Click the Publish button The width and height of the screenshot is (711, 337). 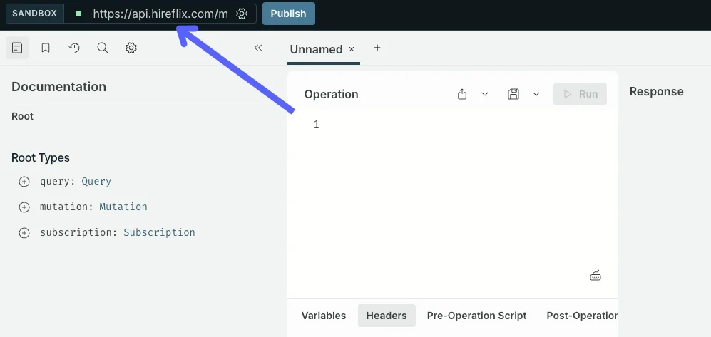(x=288, y=14)
